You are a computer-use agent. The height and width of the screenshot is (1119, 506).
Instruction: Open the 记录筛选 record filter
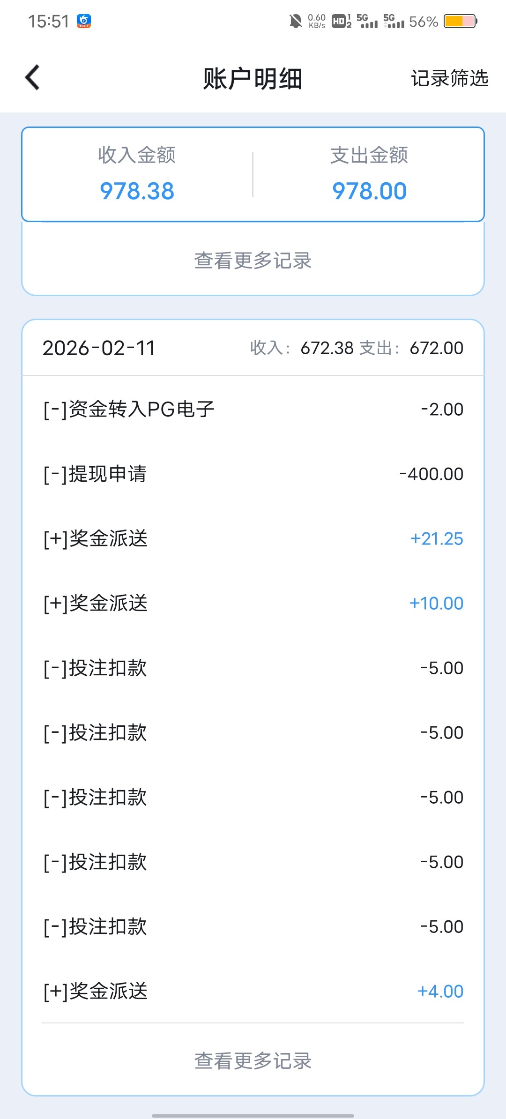pyautogui.click(x=449, y=78)
